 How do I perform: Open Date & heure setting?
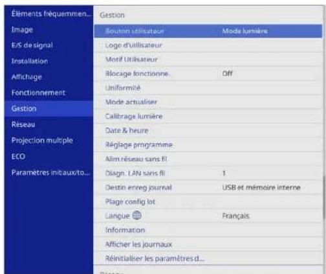pos(208,130)
